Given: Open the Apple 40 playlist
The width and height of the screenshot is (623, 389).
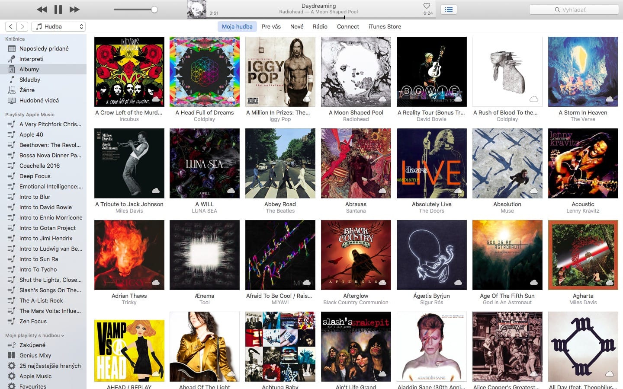Looking at the screenshot, I should click(x=43, y=134).
